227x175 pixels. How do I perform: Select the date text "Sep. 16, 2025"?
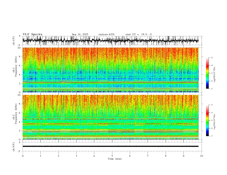tap(80, 34)
